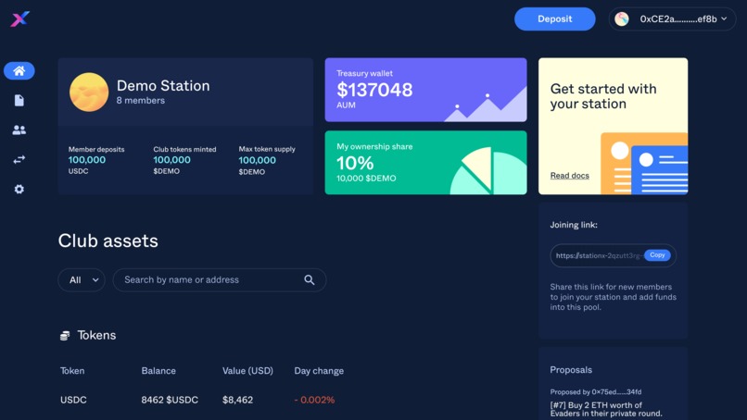Open the home dashboard sidebar icon

[x=19, y=71]
